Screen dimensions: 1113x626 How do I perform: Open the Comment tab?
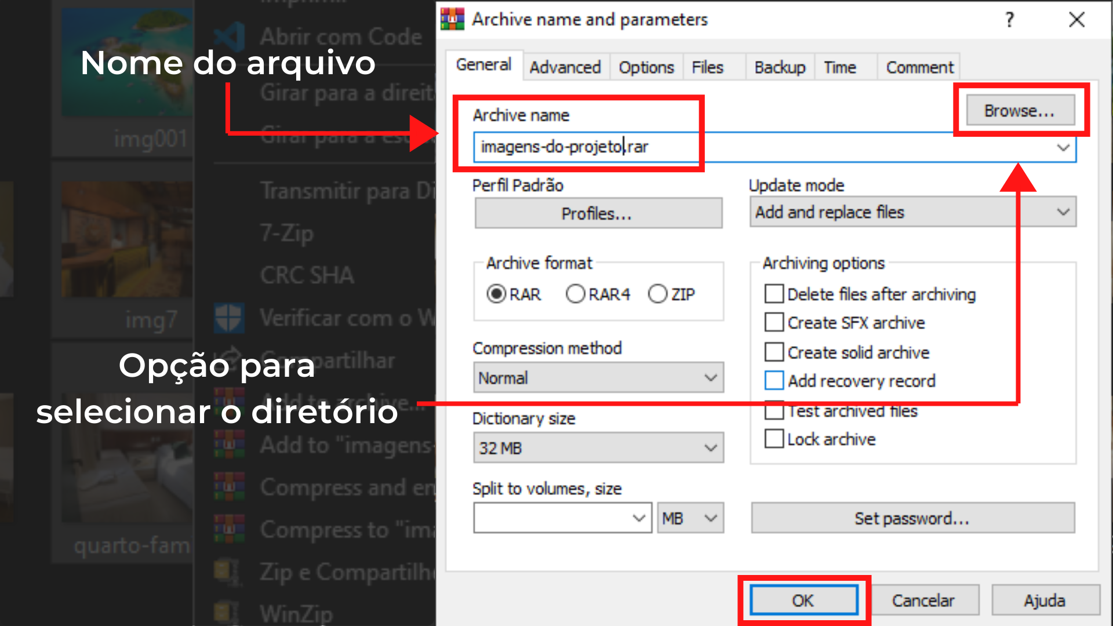[x=919, y=67]
